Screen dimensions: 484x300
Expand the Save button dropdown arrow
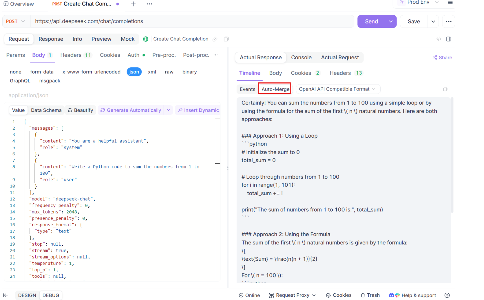click(433, 21)
